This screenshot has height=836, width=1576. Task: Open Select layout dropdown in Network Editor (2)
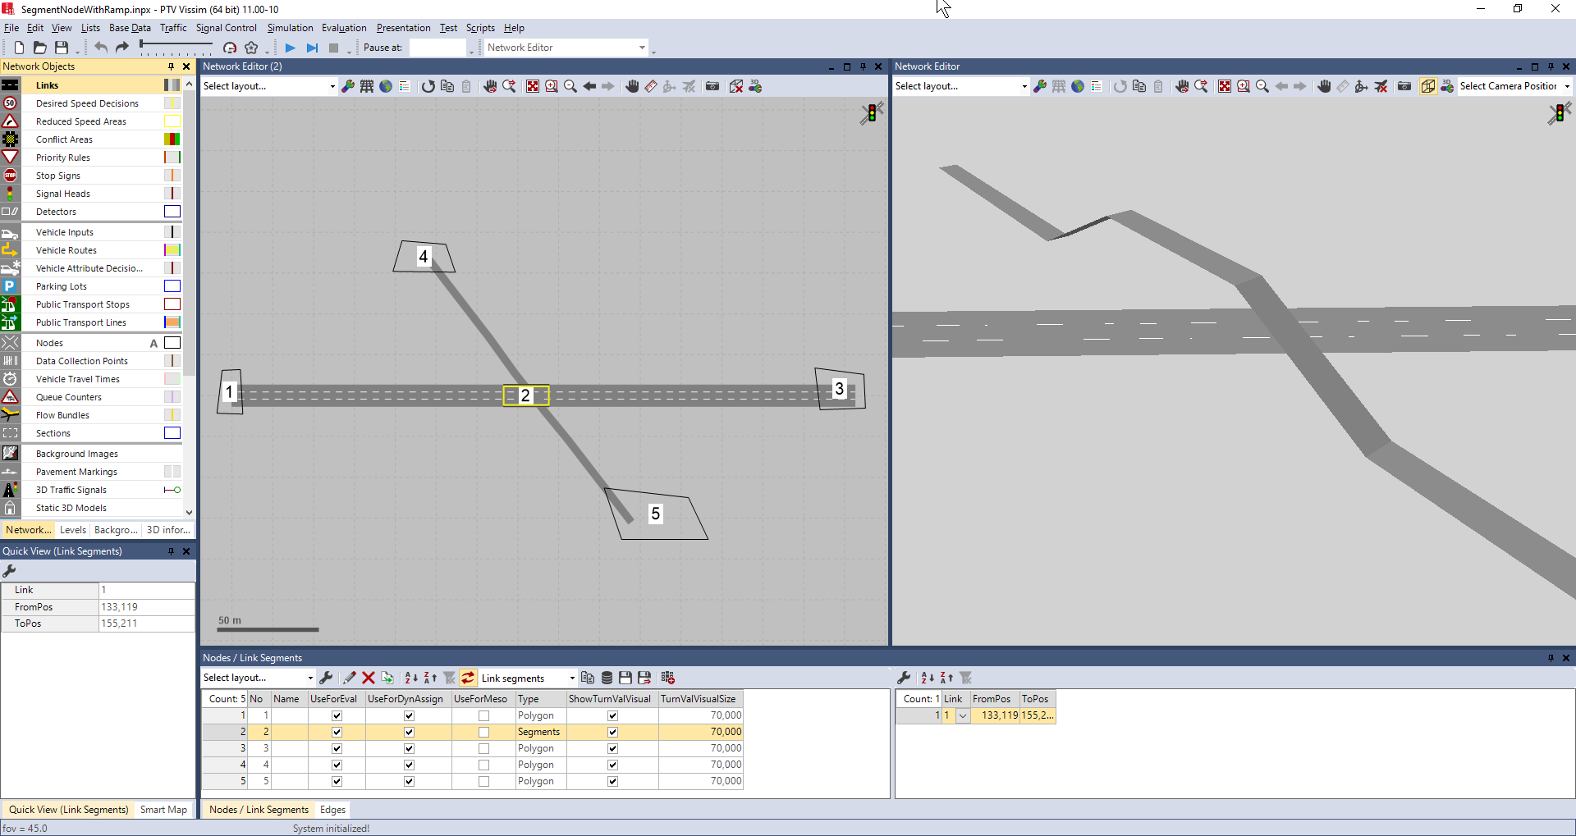point(332,86)
